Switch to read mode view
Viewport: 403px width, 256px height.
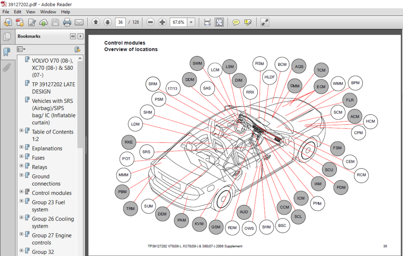[265, 22]
